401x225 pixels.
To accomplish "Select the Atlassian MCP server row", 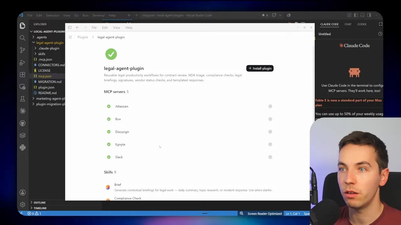I will [x=190, y=106].
